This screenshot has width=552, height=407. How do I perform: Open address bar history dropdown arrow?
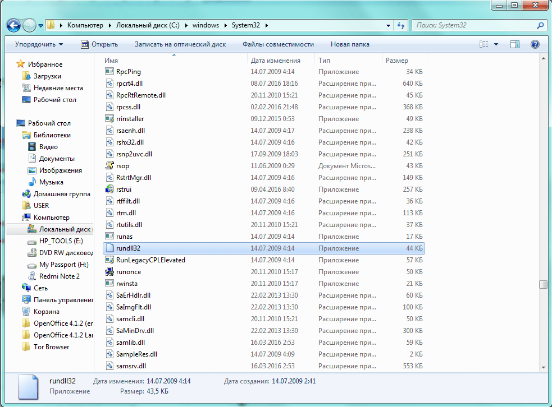pyautogui.click(x=388, y=25)
